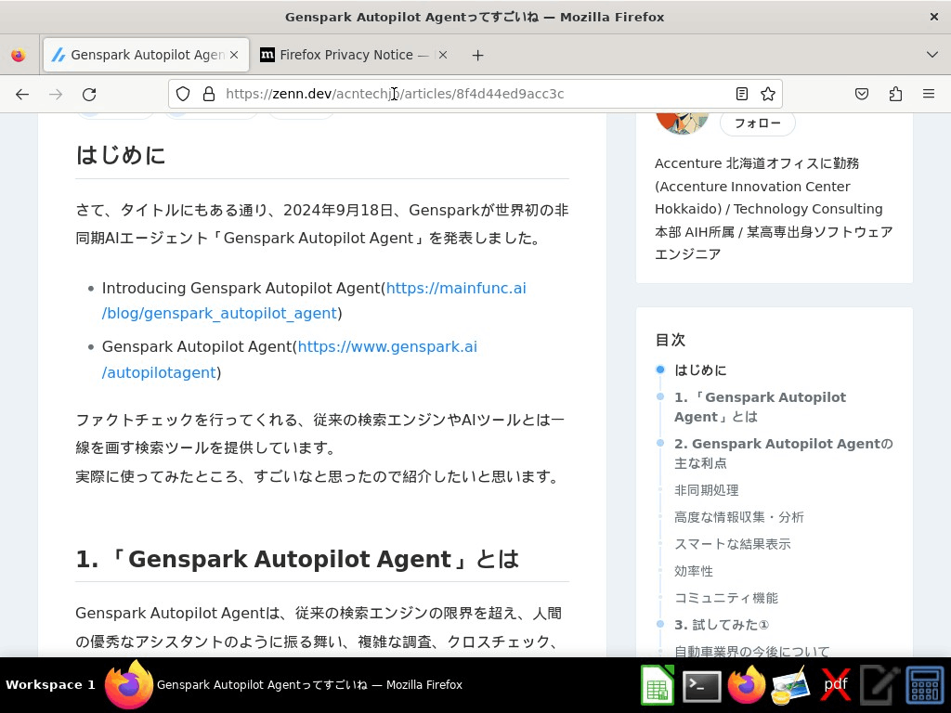This screenshot has width=951, height=713.
Task: Open the genspark.ai autopilotagent link
Action: [290, 359]
